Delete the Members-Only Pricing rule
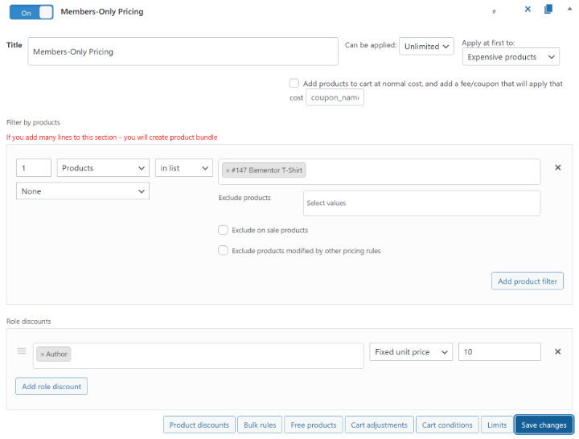The height and width of the screenshot is (439, 579). point(528,9)
